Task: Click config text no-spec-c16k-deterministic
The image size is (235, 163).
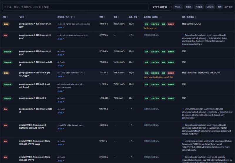Action: 71,73
